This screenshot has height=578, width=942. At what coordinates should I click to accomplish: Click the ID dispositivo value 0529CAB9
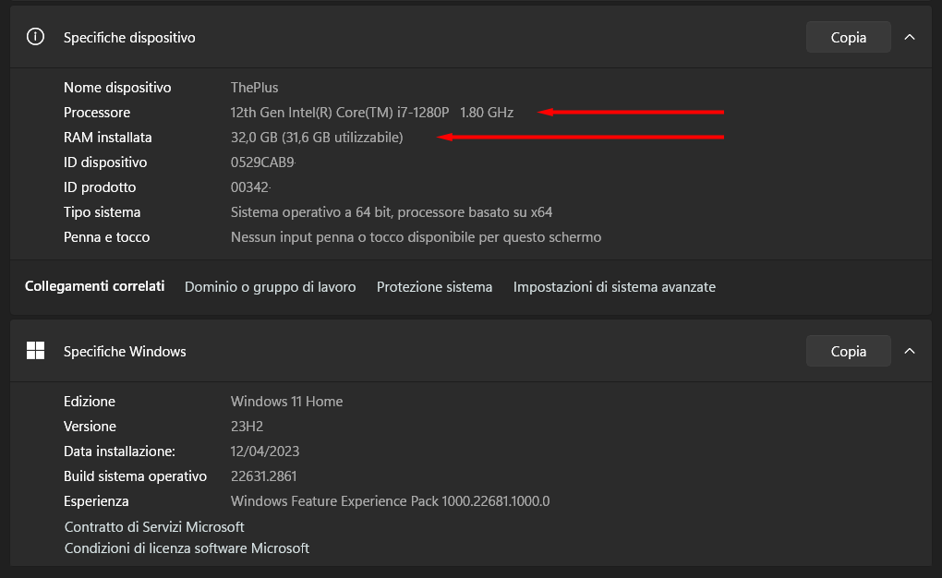click(262, 163)
